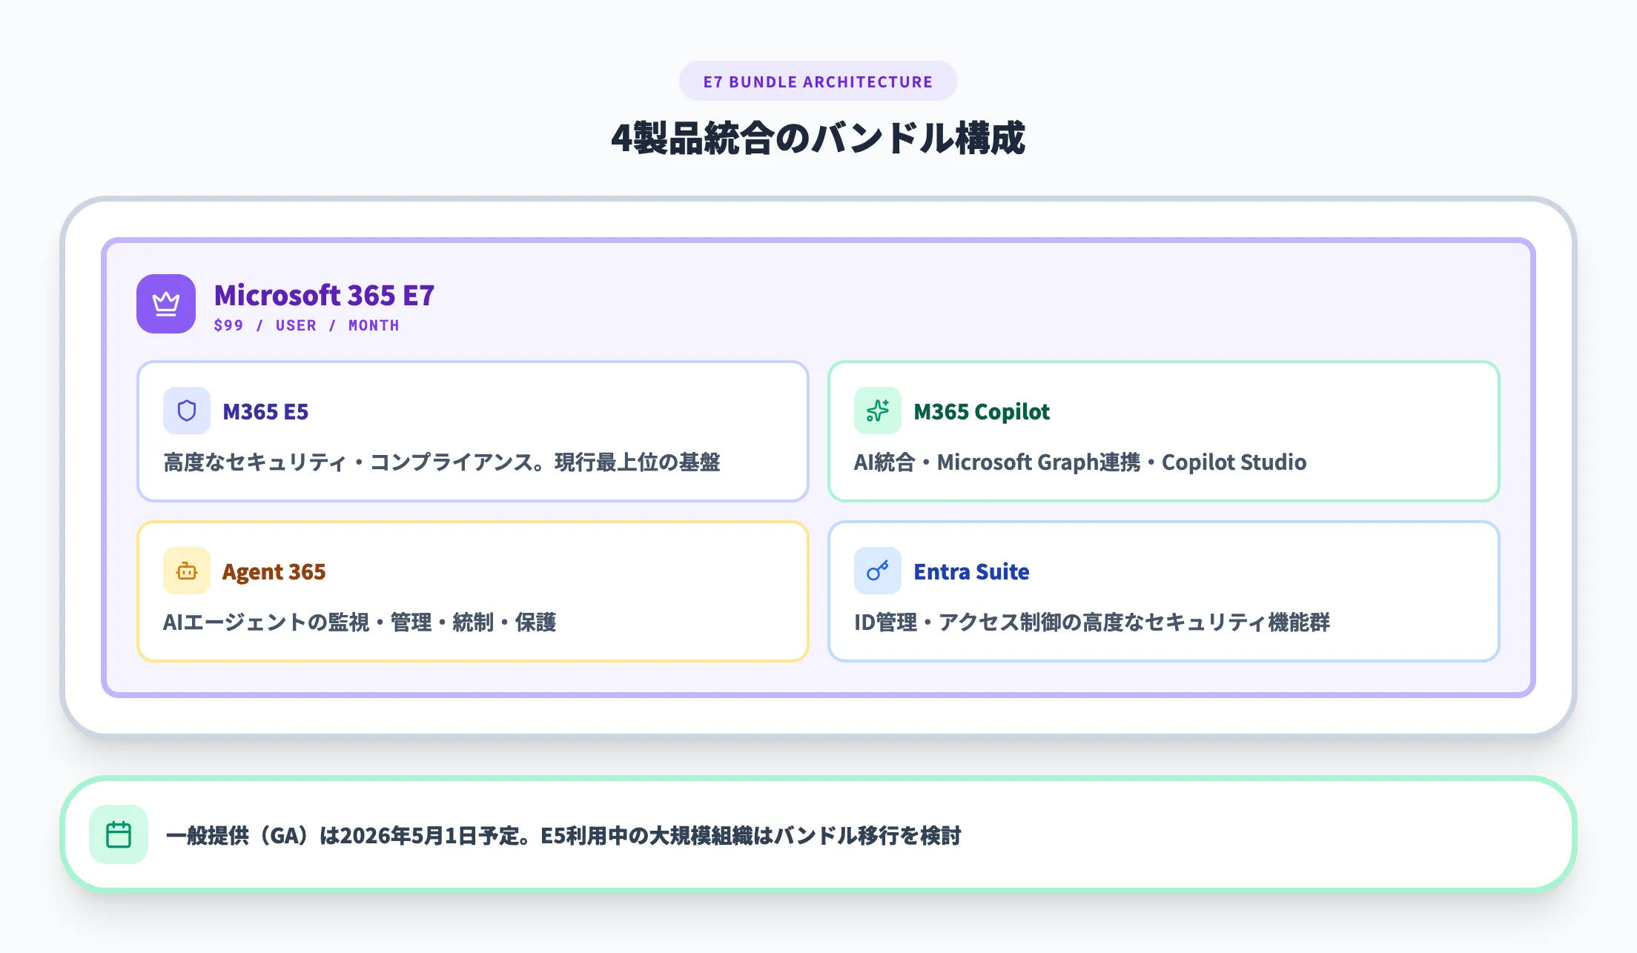Click the sparkle icon for M365 Copilot
1637x953 pixels.
[x=878, y=411]
